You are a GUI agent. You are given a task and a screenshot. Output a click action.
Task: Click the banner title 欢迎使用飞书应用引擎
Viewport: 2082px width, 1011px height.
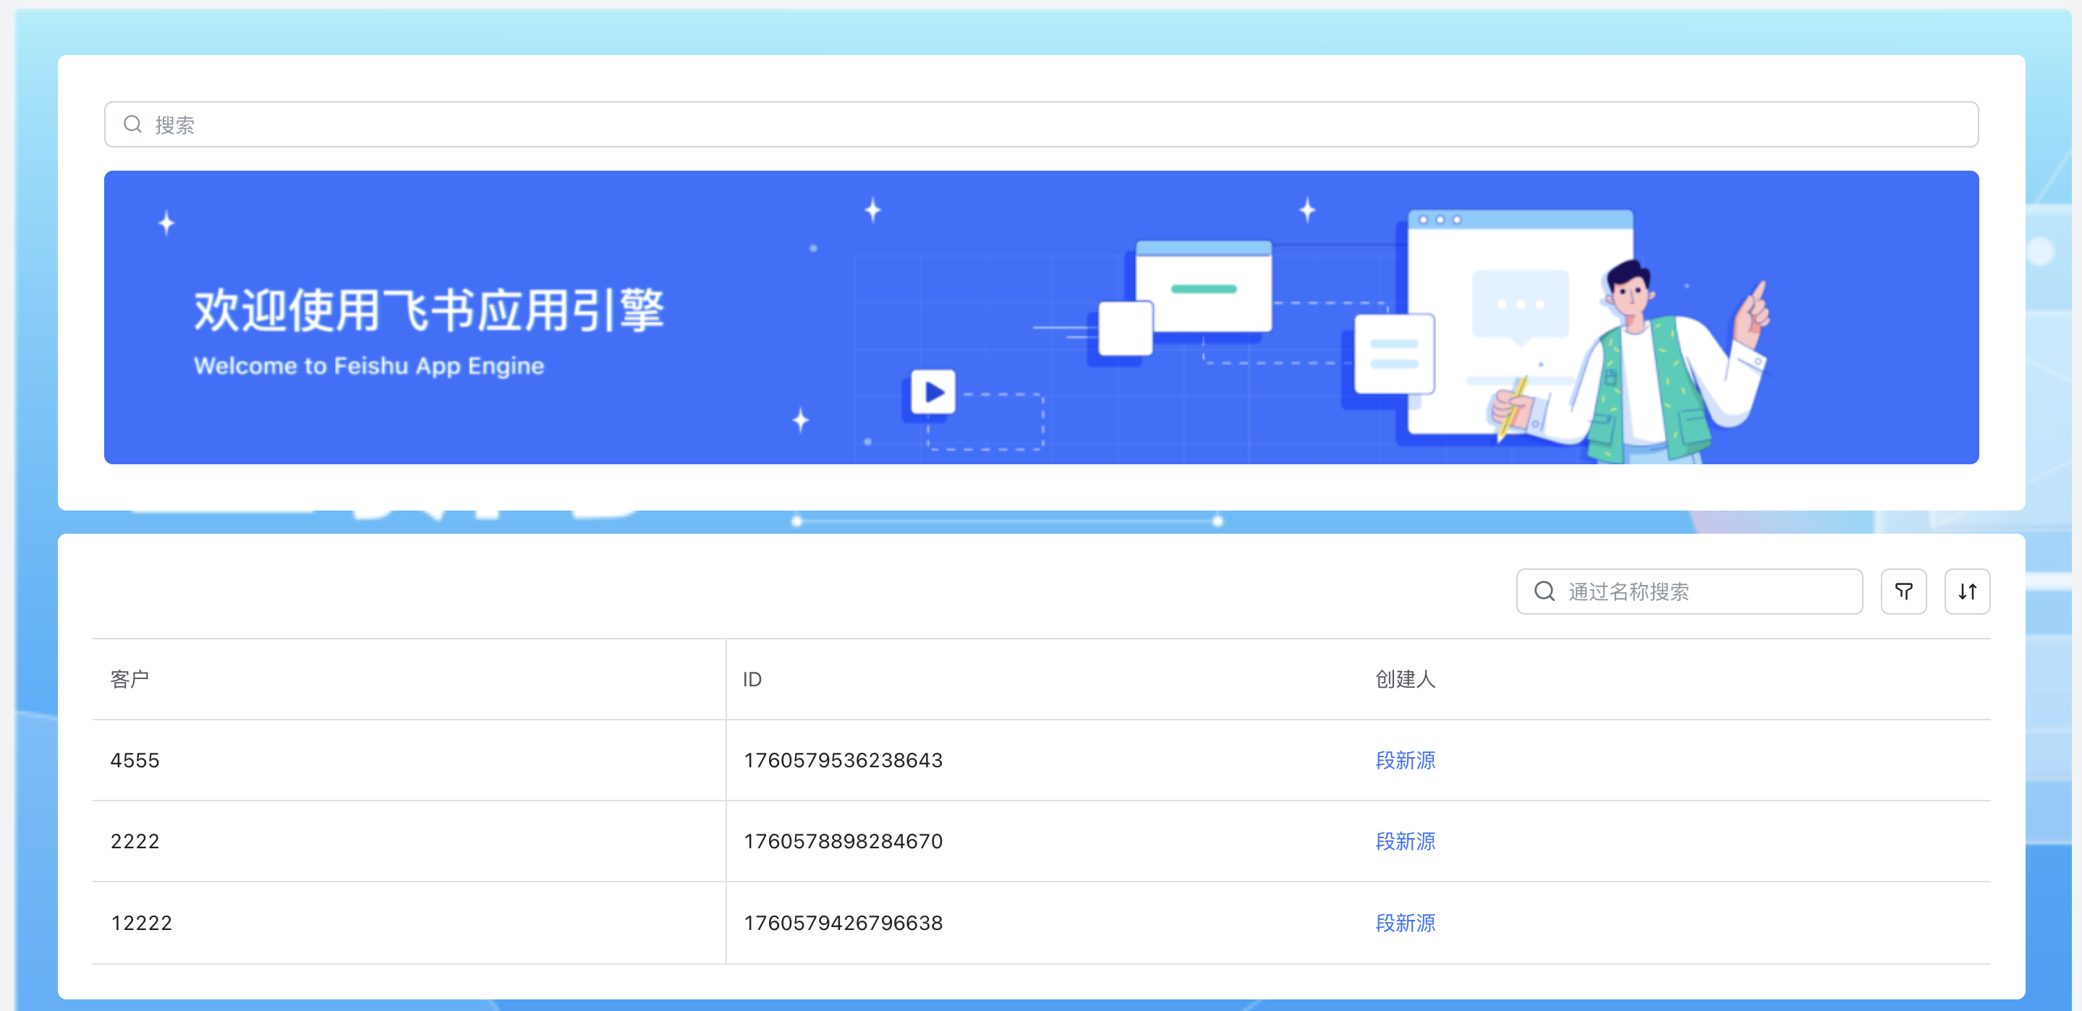429,310
